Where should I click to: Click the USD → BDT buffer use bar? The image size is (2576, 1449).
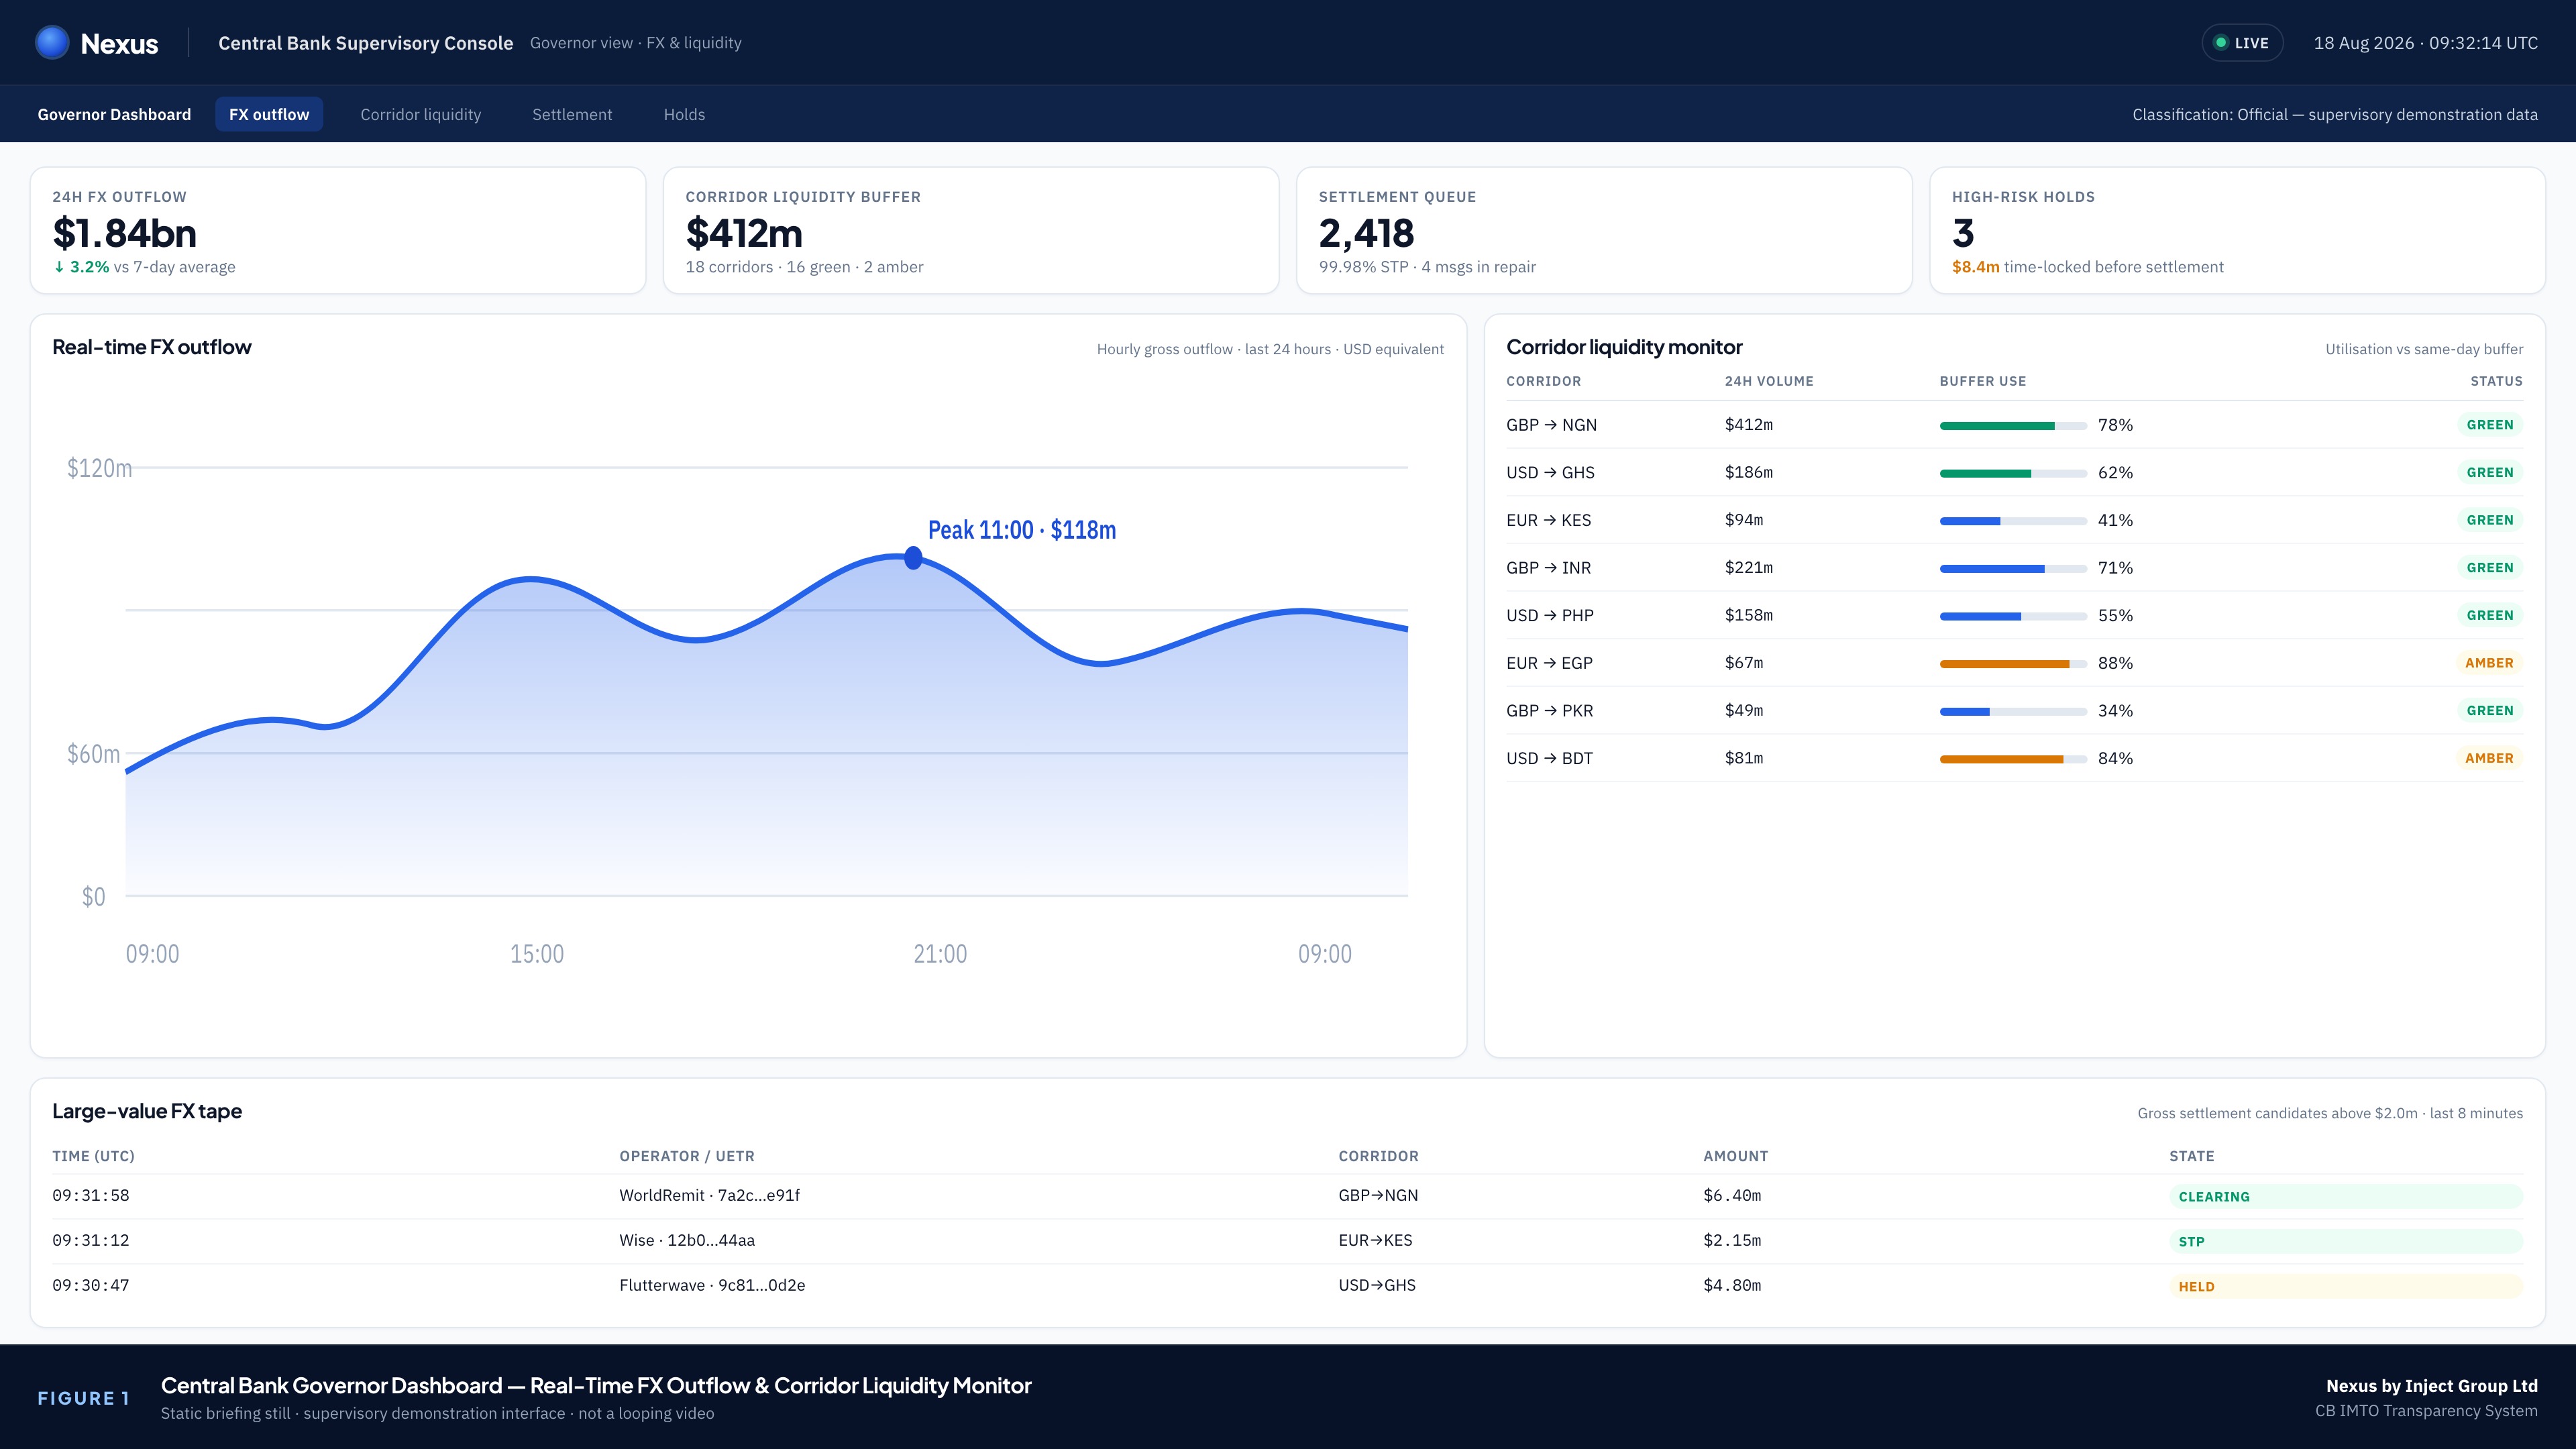click(x=2013, y=759)
